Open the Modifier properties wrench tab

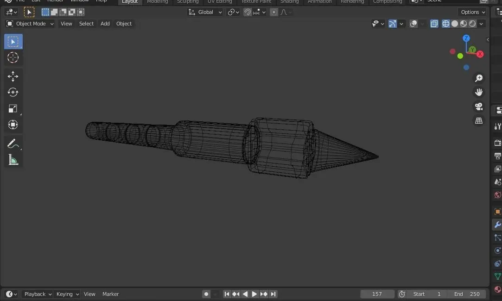click(x=497, y=225)
